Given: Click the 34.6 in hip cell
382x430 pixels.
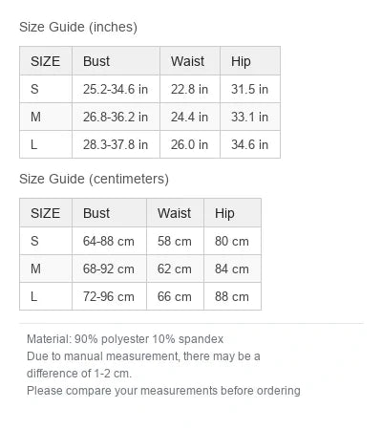Looking at the screenshot, I should [250, 144].
